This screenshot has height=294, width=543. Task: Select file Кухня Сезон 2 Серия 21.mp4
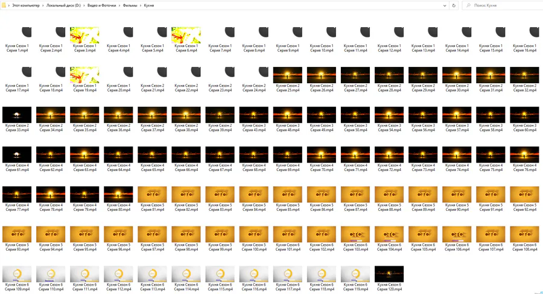[x=153, y=79]
